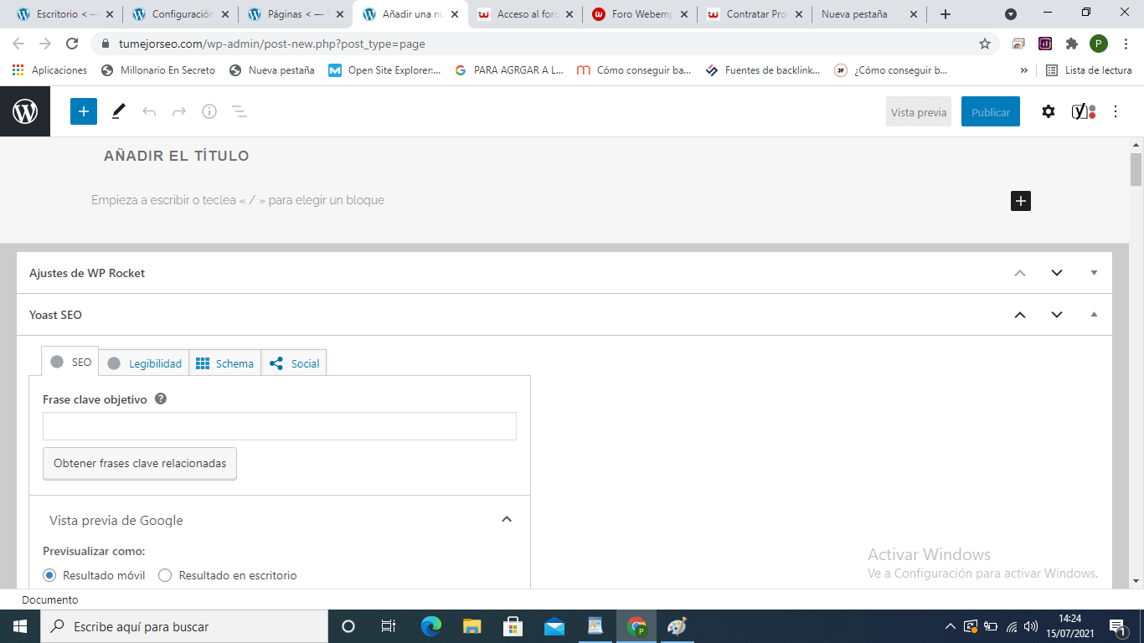Open Paint app from the taskbar
The width and height of the screenshot is (1144, 643).
click(x=677, y=626)
